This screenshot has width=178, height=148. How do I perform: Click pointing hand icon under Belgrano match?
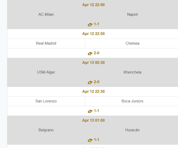point(90,140)
